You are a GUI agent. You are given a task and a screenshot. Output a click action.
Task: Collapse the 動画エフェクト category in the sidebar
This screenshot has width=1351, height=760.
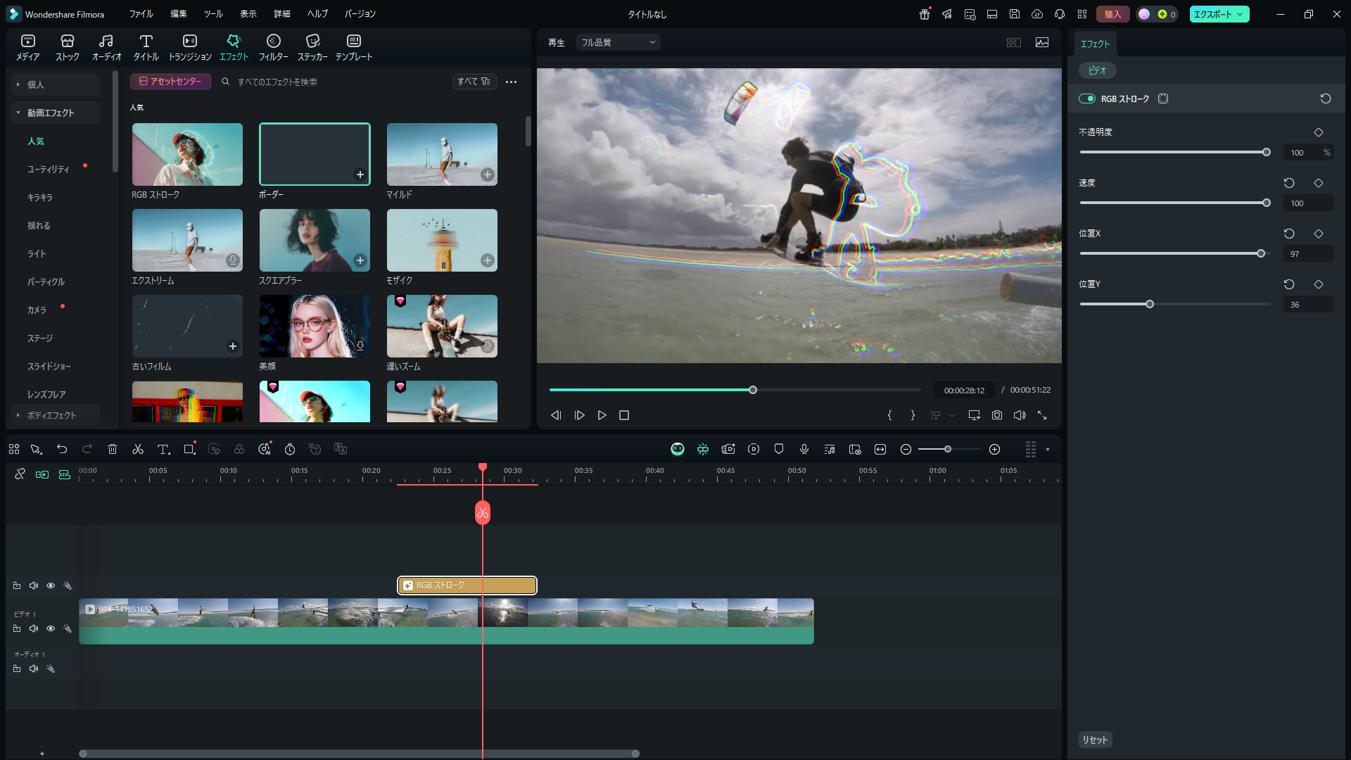coord(17,112)
